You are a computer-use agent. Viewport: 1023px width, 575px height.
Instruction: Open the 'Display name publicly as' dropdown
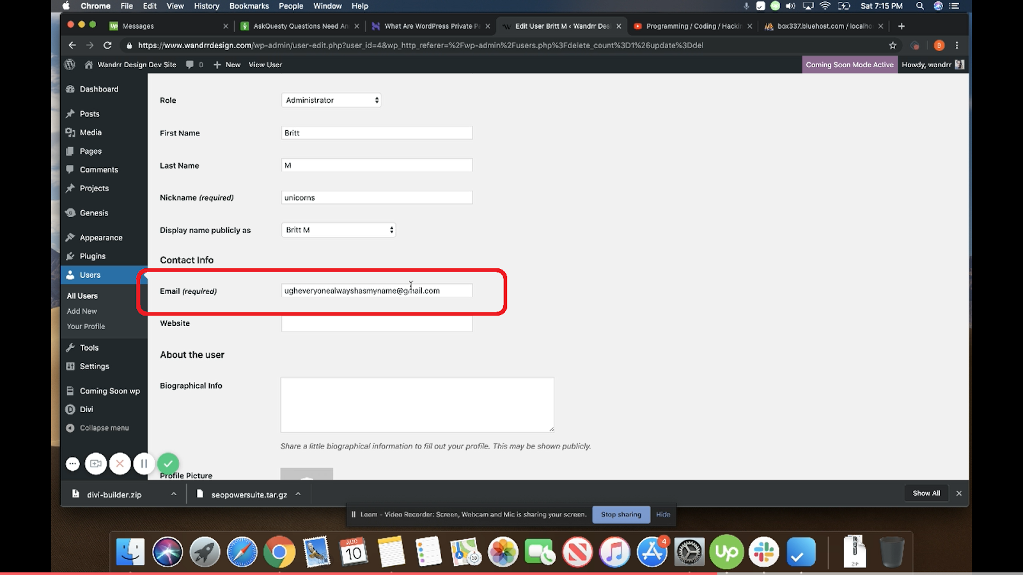pos(338,229)
